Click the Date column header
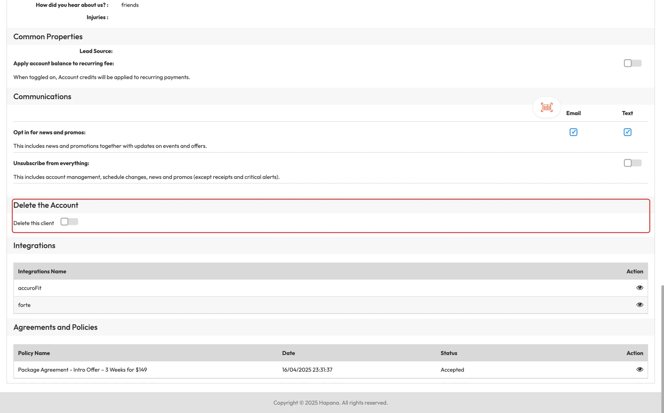This screenshot has height=413, width=664. 288,353
